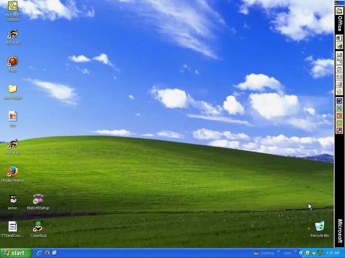Click the on-screen keyboard language bar icon

(256, 253)
